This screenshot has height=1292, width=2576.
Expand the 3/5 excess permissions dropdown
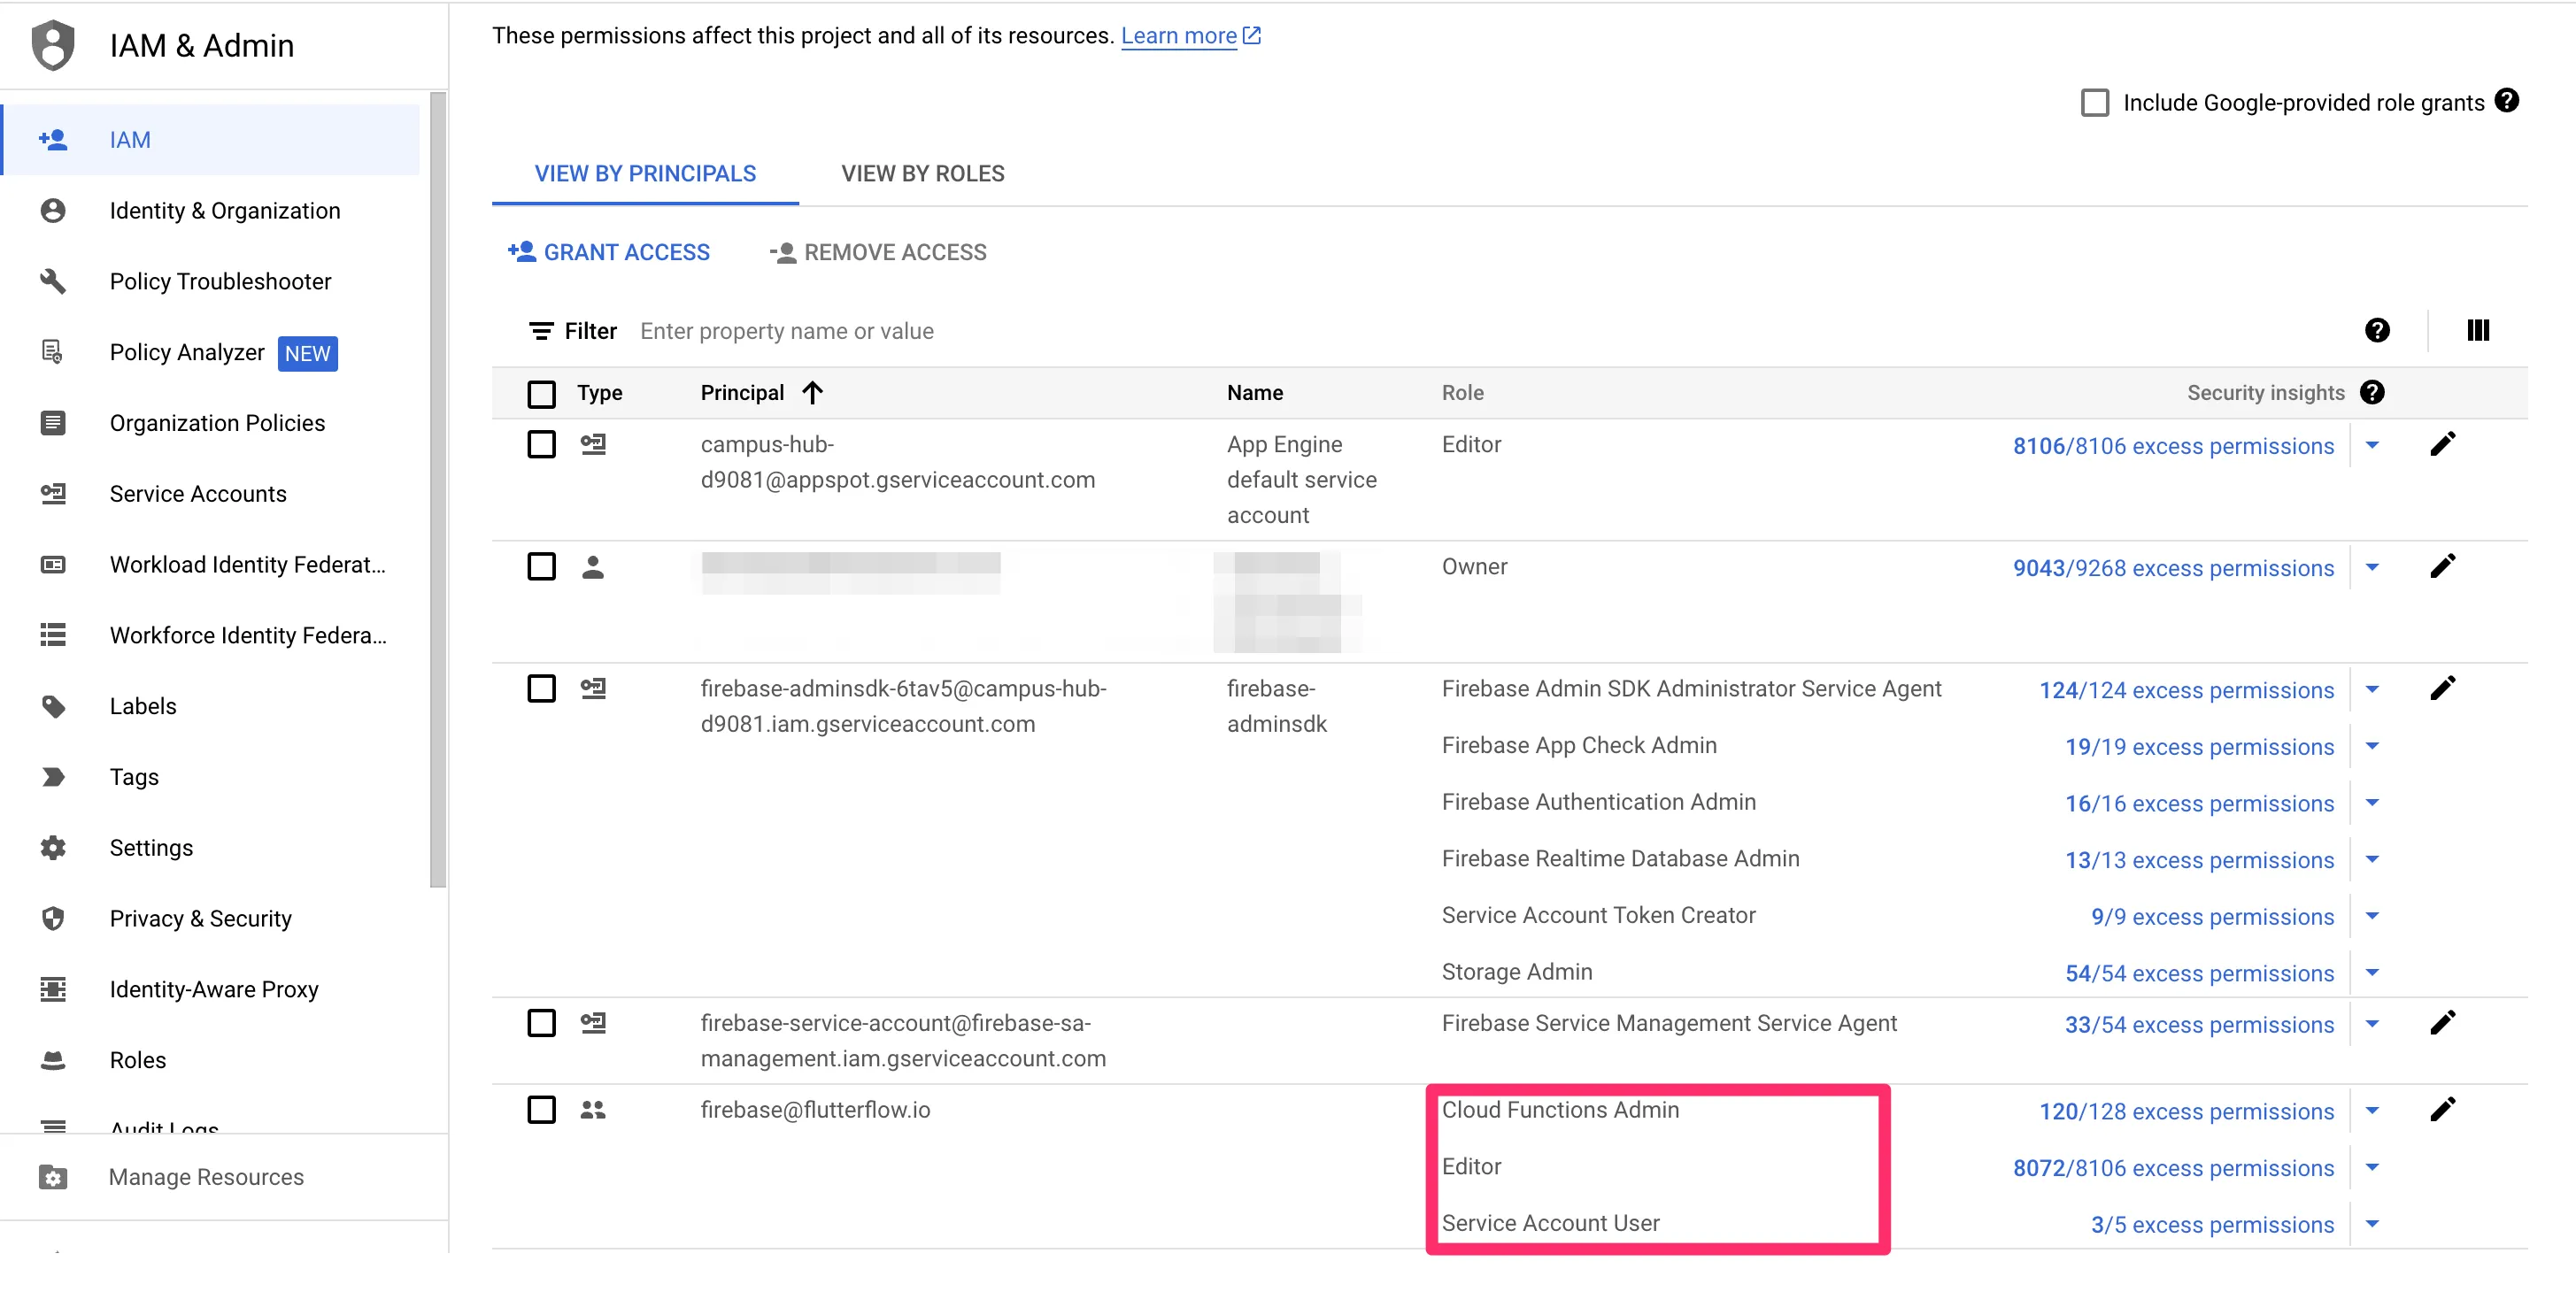[x=2372, y=1224]
